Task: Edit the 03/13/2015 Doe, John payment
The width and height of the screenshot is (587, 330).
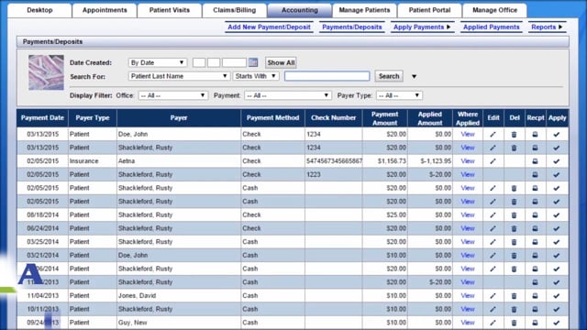Action: (493, 135)
